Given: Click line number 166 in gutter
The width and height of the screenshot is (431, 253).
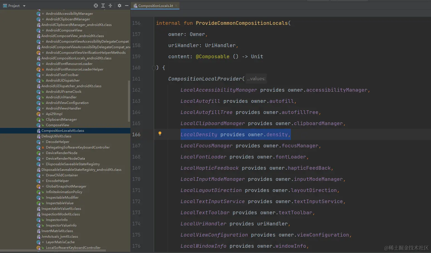Looking at the screenshot, I should click(136, 135).
